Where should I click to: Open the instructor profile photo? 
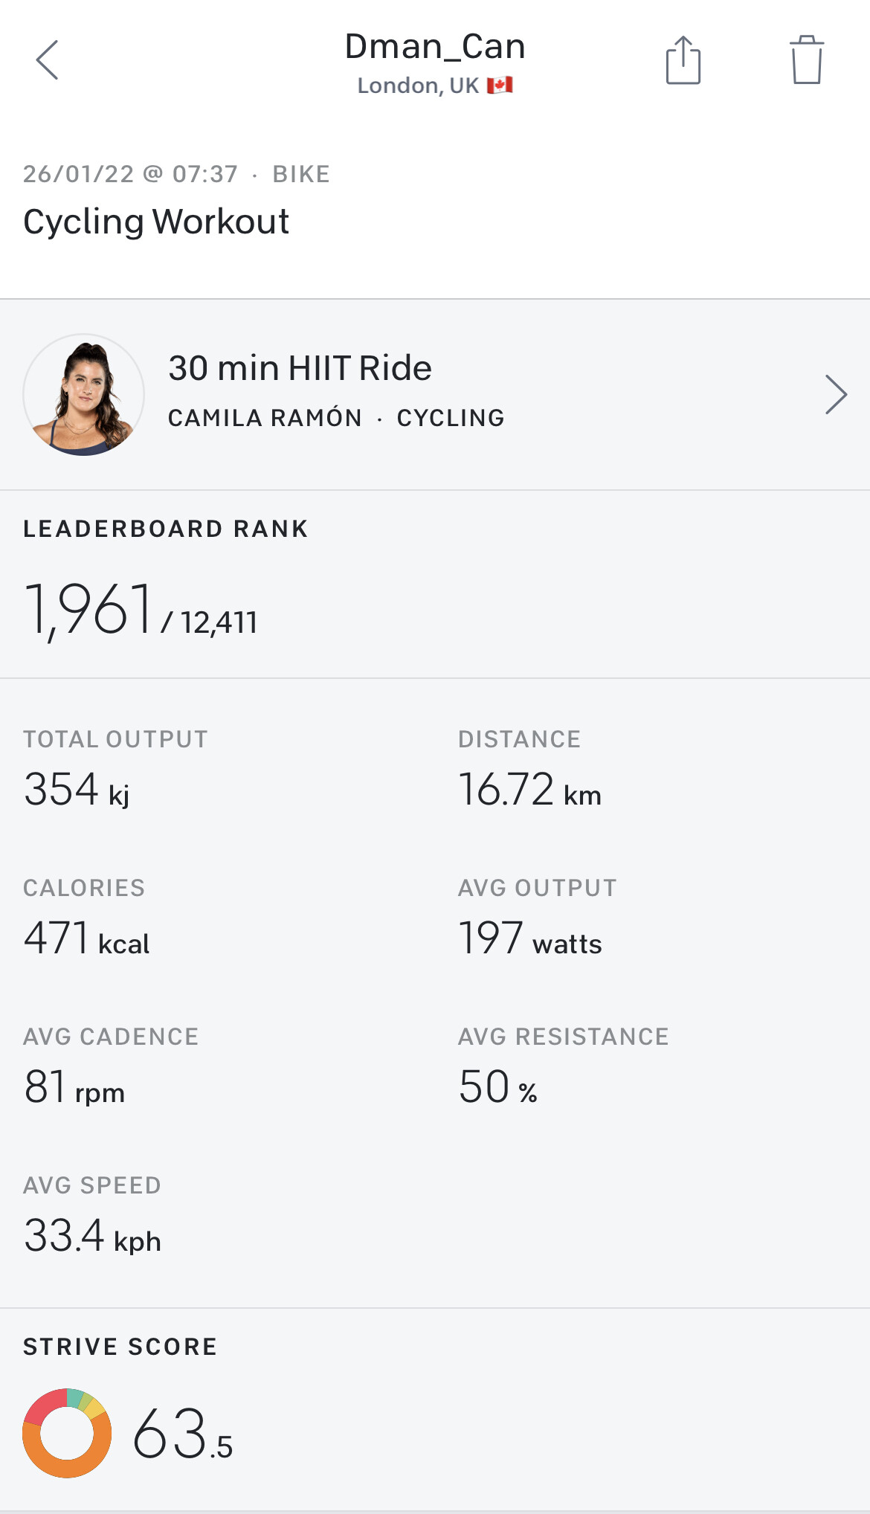(84, 395)
